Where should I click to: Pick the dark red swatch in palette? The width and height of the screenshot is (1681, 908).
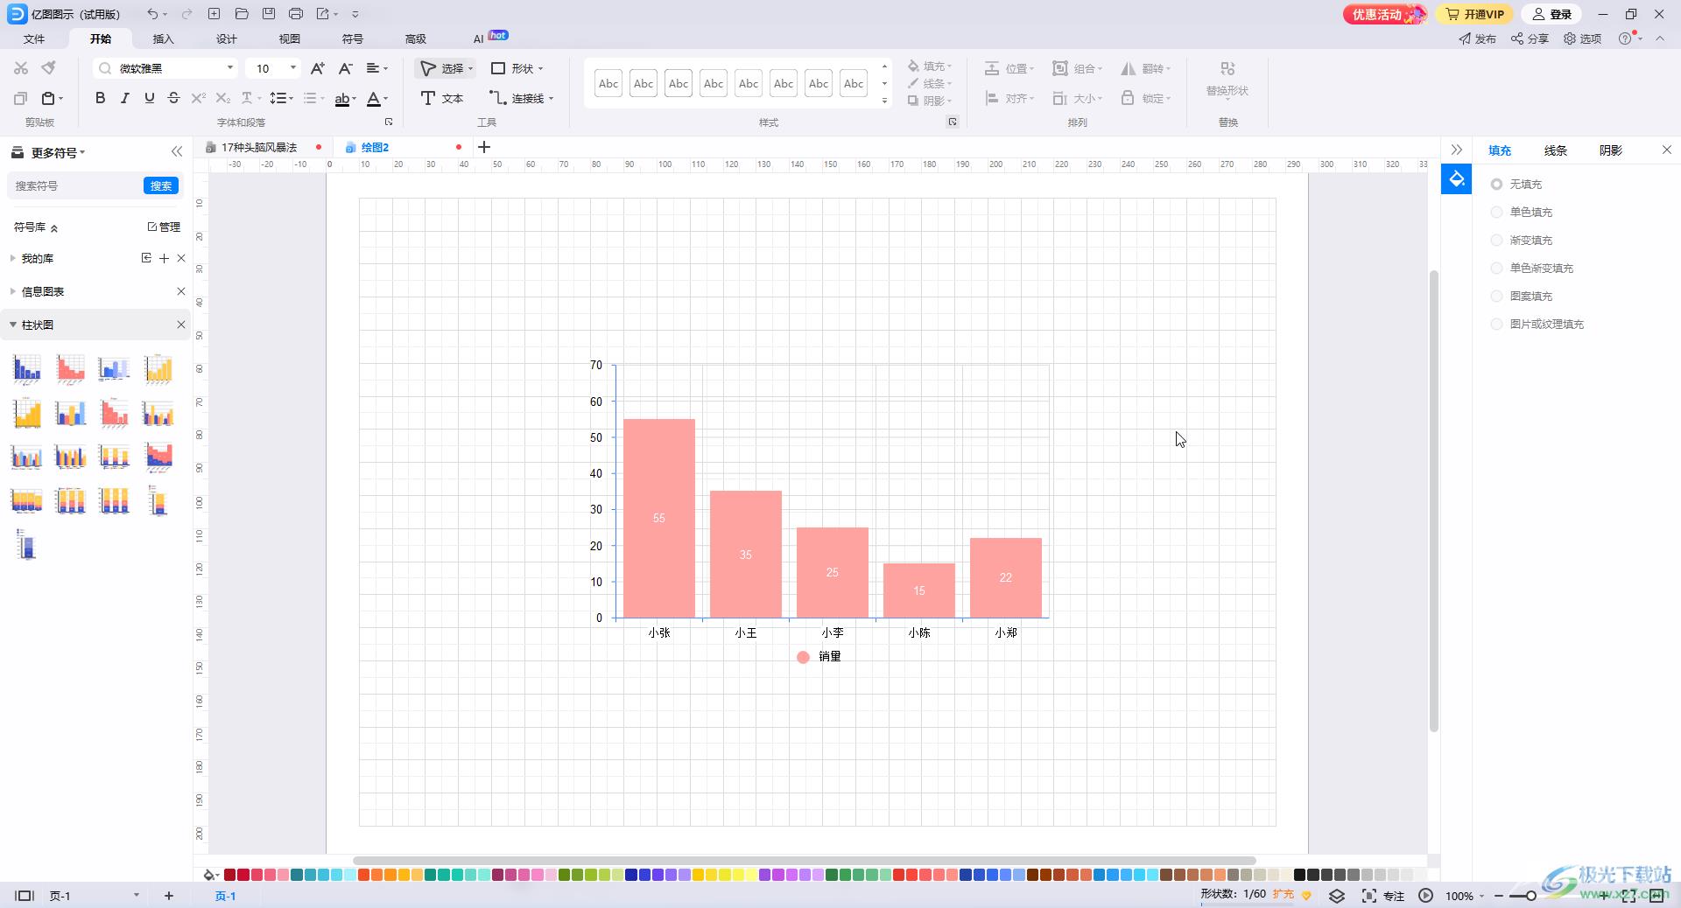coord(230,874)
